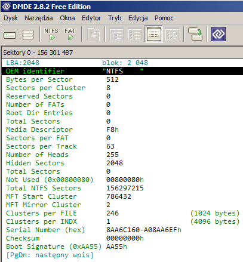The width and height of the screenshot is (243, 262).
Task: Click the LBA:2048 header text
Action: (x=23, y=63)
